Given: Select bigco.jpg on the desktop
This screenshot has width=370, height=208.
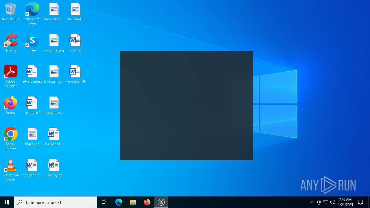Looking at the screenshot, I should (x=32, y=137).
